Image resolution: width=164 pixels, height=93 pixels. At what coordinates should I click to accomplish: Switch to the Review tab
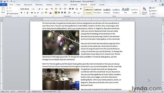(58, 5)
